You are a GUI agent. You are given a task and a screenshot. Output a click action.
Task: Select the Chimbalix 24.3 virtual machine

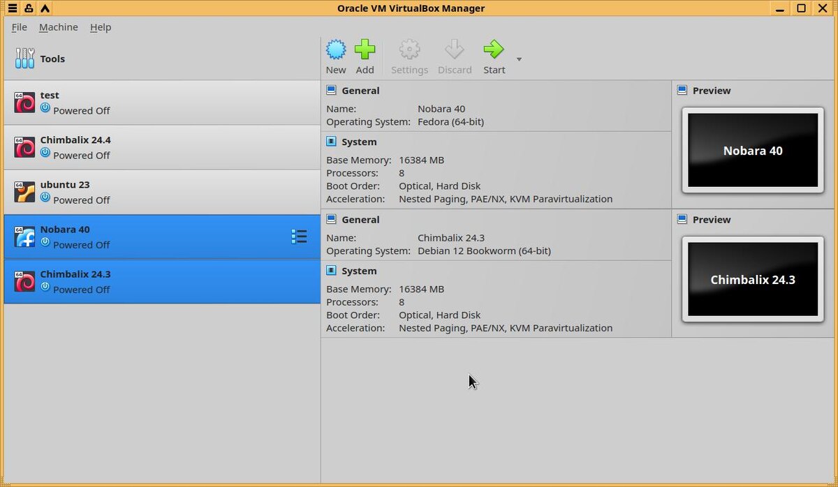point(162,281)
